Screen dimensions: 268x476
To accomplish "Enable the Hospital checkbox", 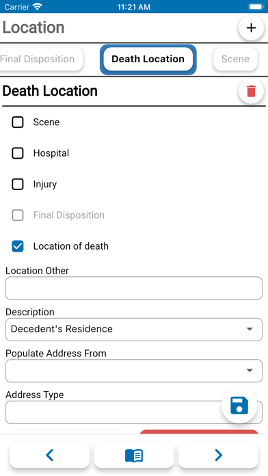I will tap(18, 153).
